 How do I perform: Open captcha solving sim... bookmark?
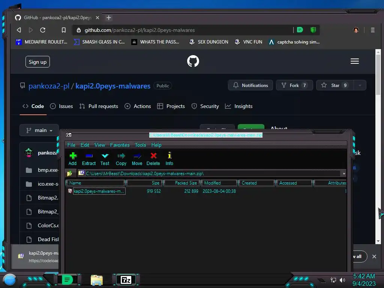click(294, 42)
